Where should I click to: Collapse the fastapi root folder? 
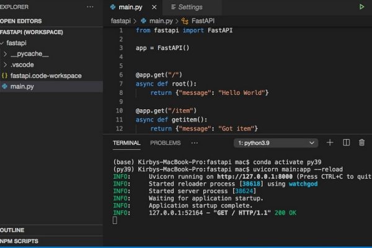(x=2, y=43)
